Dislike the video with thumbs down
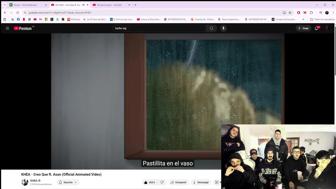Image resolution: width=336 pixels, height=189 pixels. (162, 182)
